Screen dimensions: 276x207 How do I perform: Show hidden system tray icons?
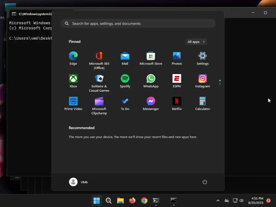tap(218, 201)
